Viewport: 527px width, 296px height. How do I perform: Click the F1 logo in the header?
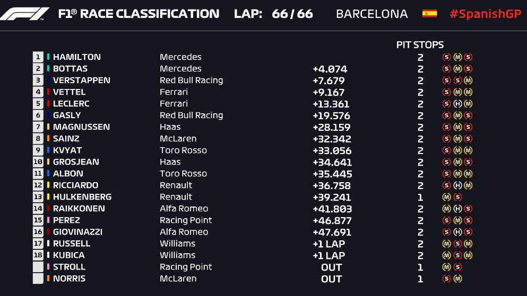click(24, 14)
